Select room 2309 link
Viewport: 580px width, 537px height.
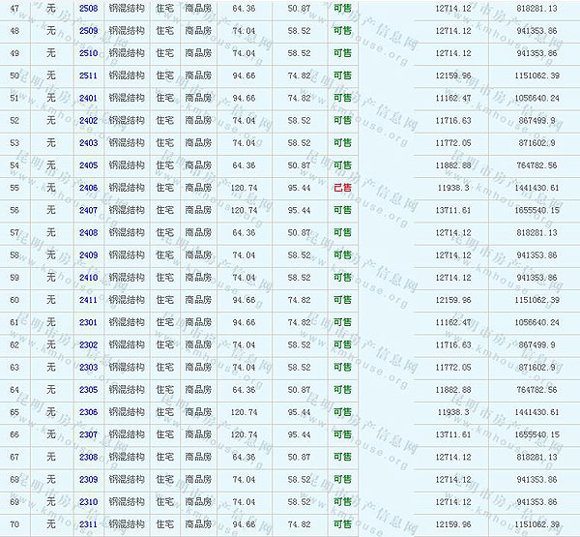coord(88,480)
